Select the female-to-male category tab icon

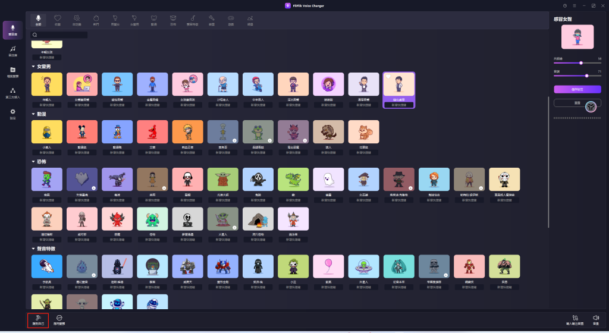tap(134, 20)
